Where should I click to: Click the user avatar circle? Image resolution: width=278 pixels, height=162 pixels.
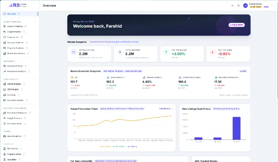(245, 6)
